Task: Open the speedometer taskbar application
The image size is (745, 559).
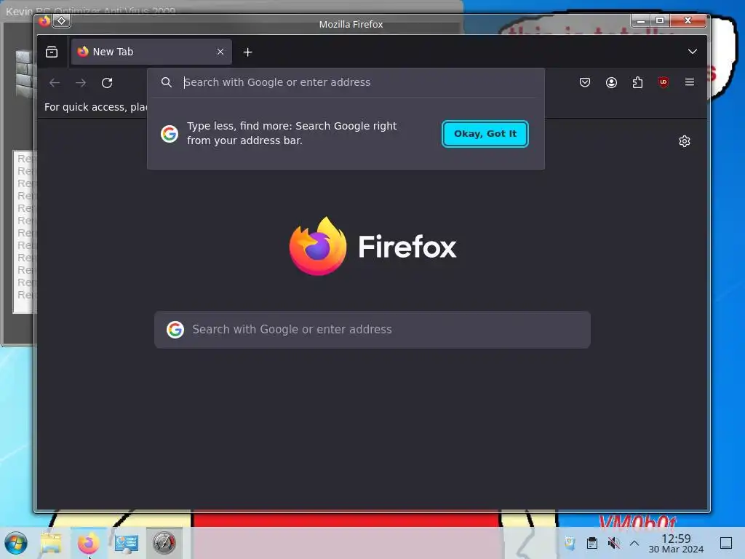Action: coord(164,543)
